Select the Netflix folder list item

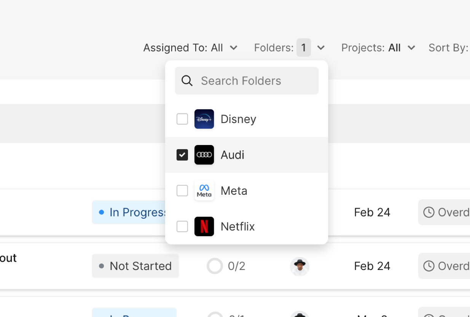[238, 227]
